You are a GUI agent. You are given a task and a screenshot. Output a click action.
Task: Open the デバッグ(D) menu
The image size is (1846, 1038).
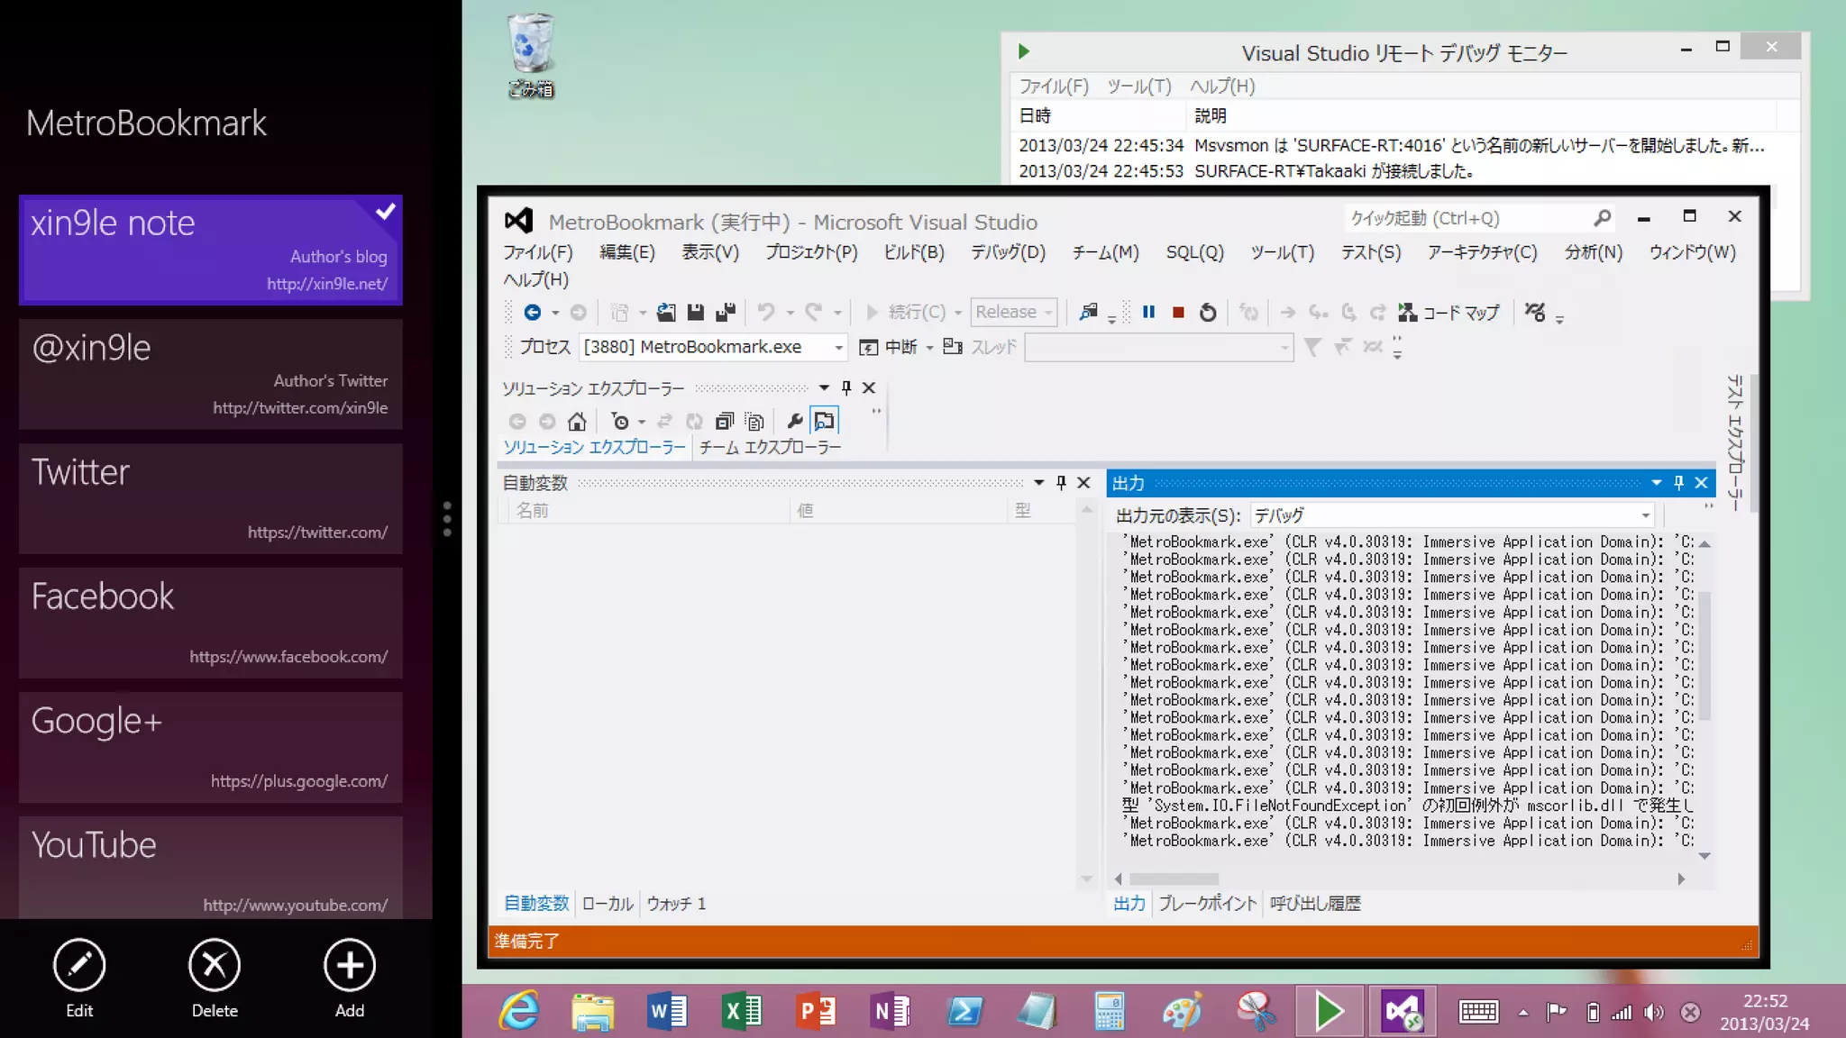1008,252
